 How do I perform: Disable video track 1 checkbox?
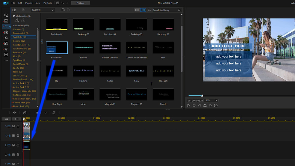click(13, 126)
